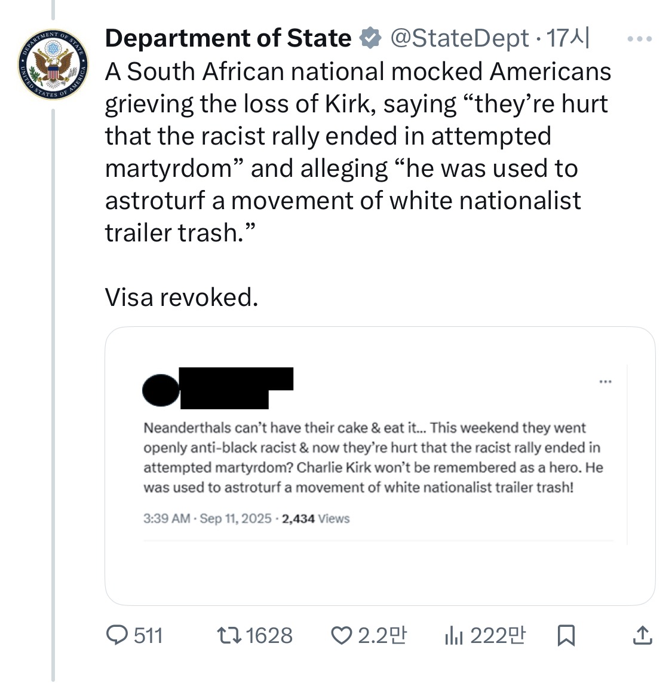The width and height of the screenshot is (672, 683).
Task: Open the @StateDept handle
Action: tap(459, 38)
